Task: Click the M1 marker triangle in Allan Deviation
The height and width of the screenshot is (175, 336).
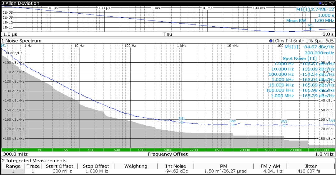Action: [x=310, y=29]
